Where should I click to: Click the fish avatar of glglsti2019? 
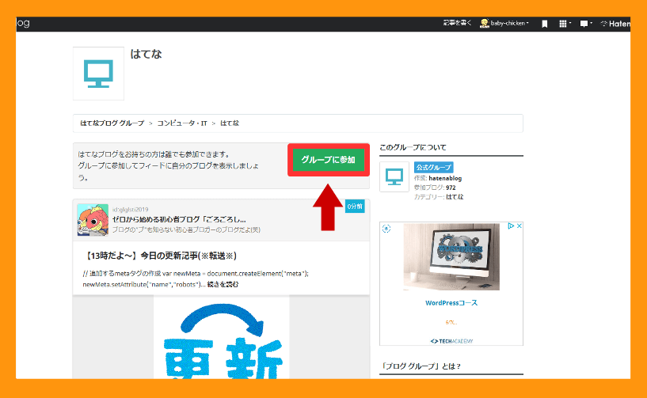pos(93,220)
